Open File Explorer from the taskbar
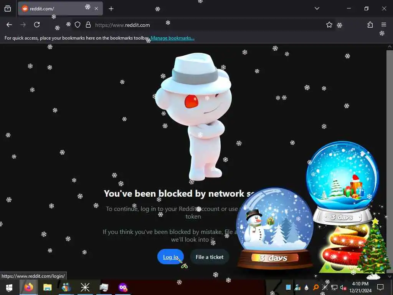This screenshot has height=295, width=393. coord(47,287)
